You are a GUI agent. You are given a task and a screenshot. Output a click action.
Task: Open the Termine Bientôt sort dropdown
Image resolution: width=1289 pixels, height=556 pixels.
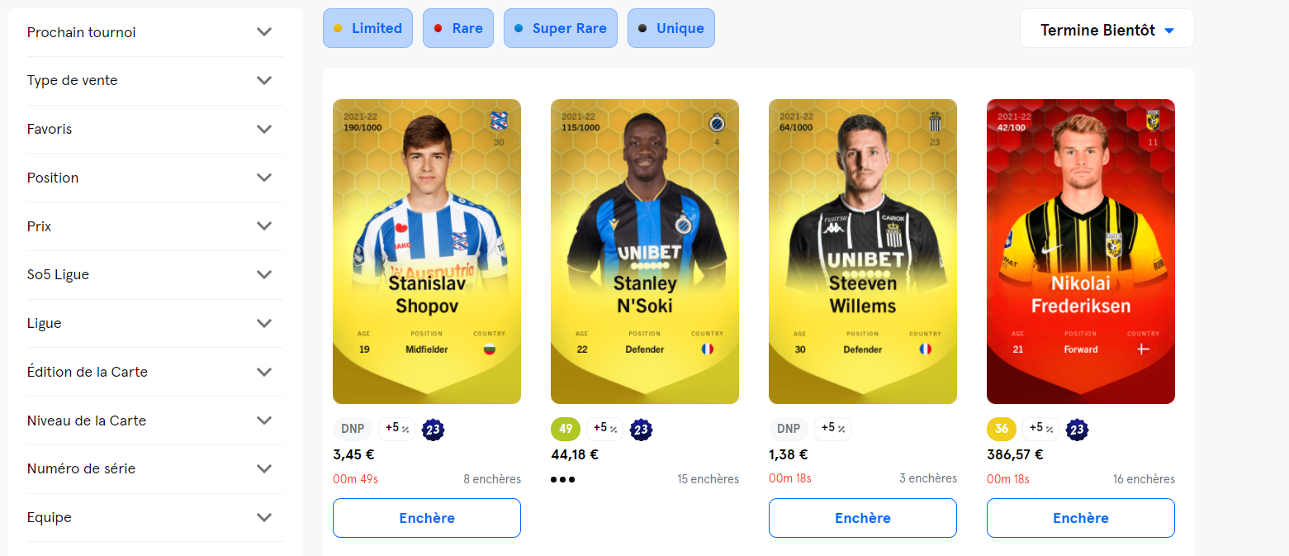(1107, 30)
